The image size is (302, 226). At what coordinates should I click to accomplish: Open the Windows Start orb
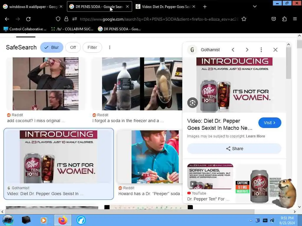click(8, 220)
